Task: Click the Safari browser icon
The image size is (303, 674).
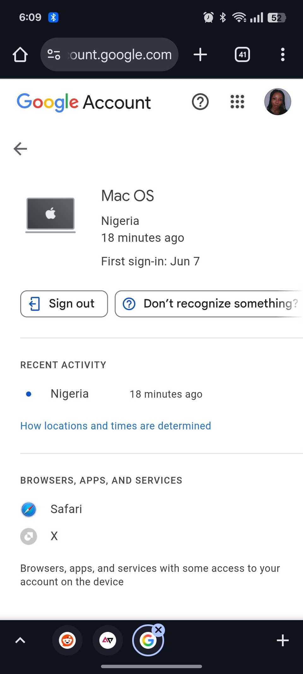Action: point(28,509)
